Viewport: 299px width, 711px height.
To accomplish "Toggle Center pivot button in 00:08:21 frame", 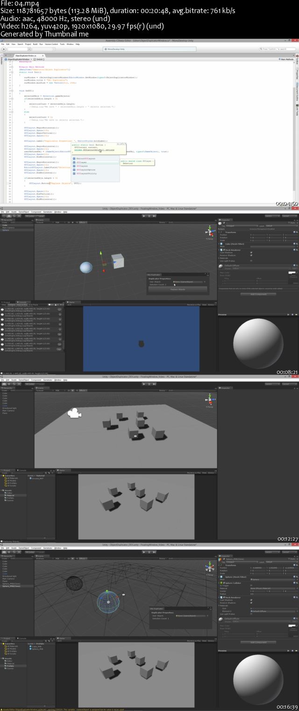I will (29, 216).
